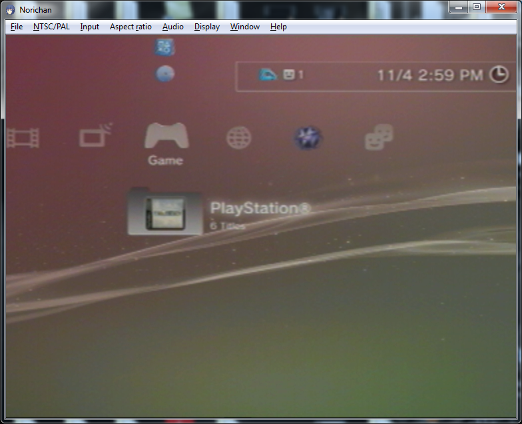Screen dimensions: 522x424
Task: Click the Norichan title bar app icon
Action: pos(10,9)
